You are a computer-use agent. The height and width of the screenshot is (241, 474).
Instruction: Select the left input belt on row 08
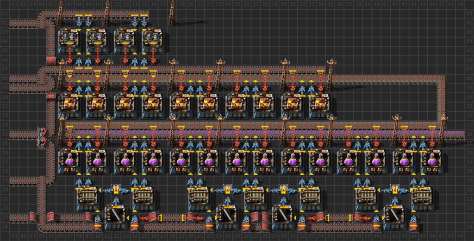tap(24, 79)
